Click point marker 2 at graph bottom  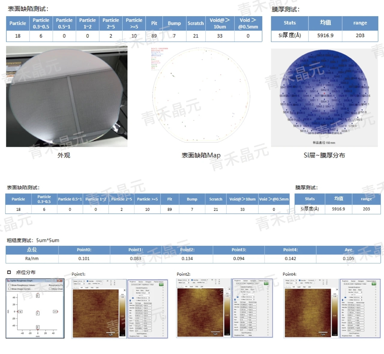37,327
